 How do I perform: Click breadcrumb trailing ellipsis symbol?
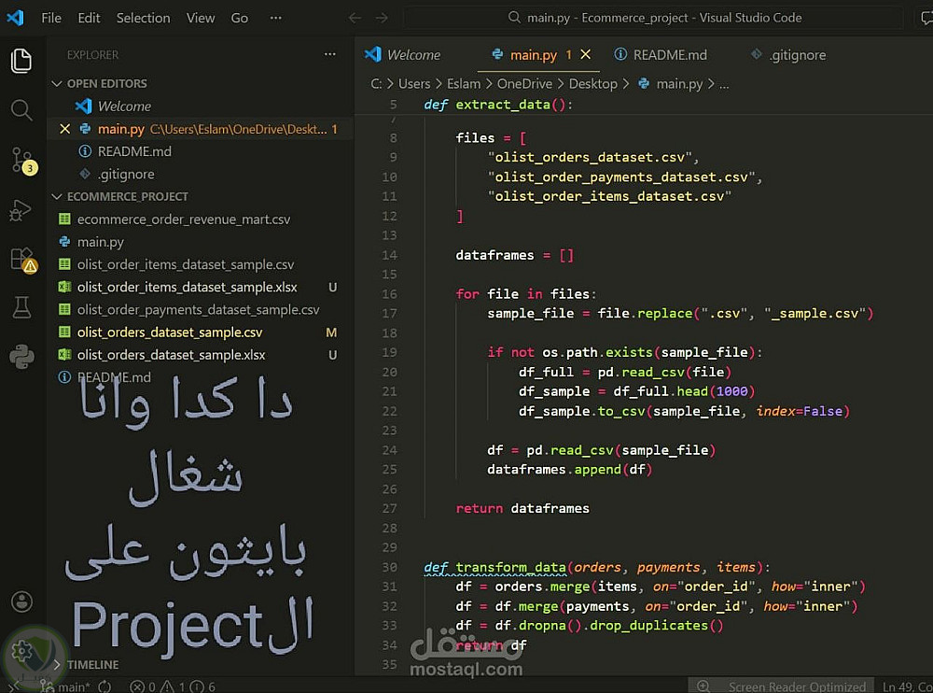tap(724, 85)
